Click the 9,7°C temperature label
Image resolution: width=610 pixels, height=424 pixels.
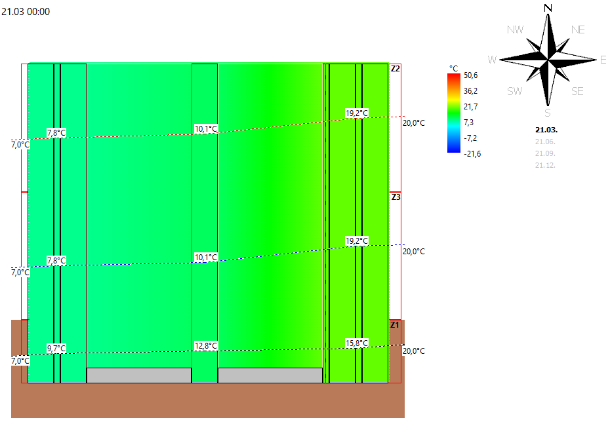point(56,348)
